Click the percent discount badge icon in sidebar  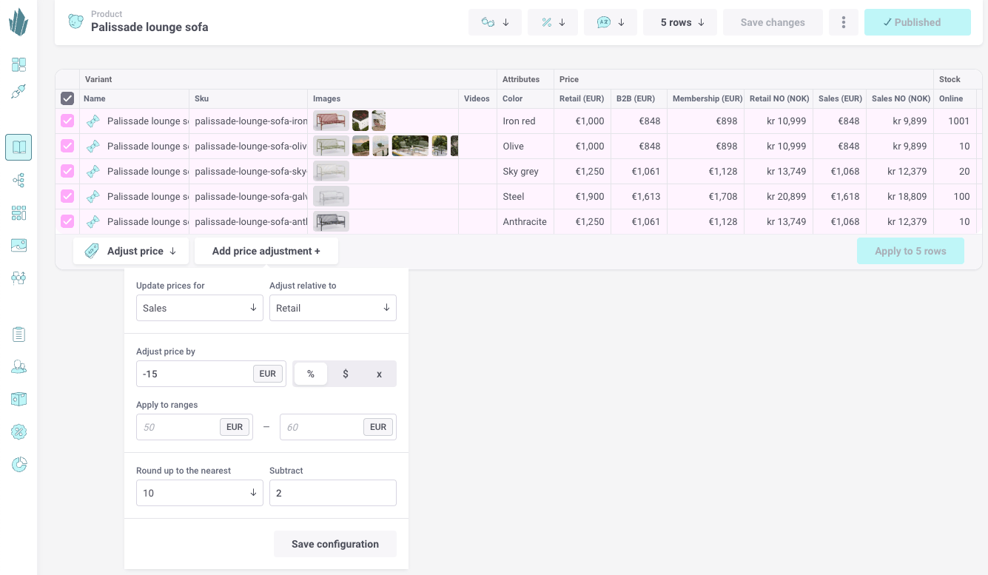[19, 432]
